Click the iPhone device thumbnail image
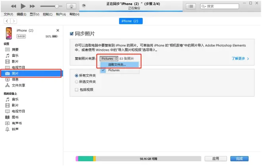This screenshot has width=262, height=168. pos(9,33)
